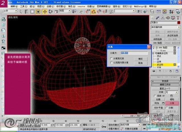
Task: Click the Set Keys key icon
Action: pos(104,127)
